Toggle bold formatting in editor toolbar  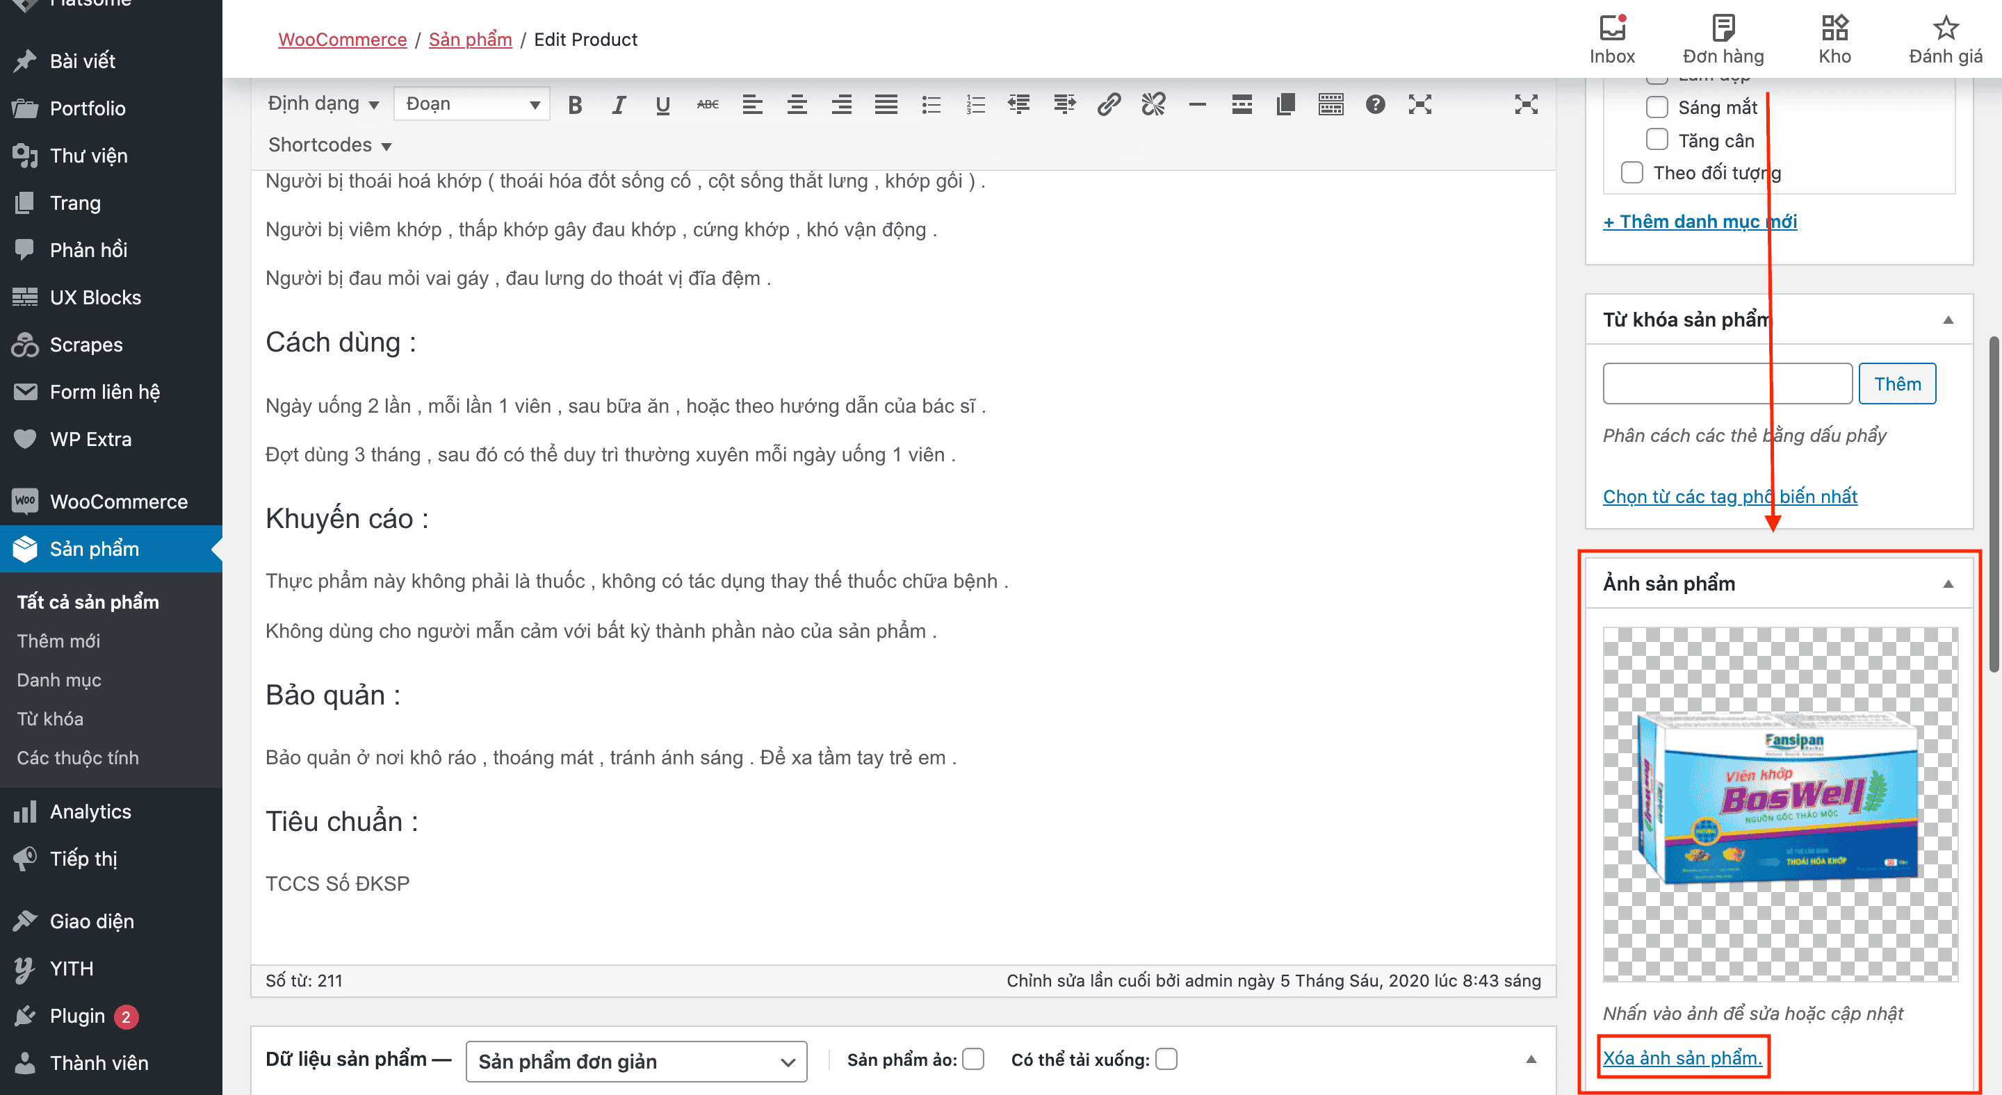point(575,105)
